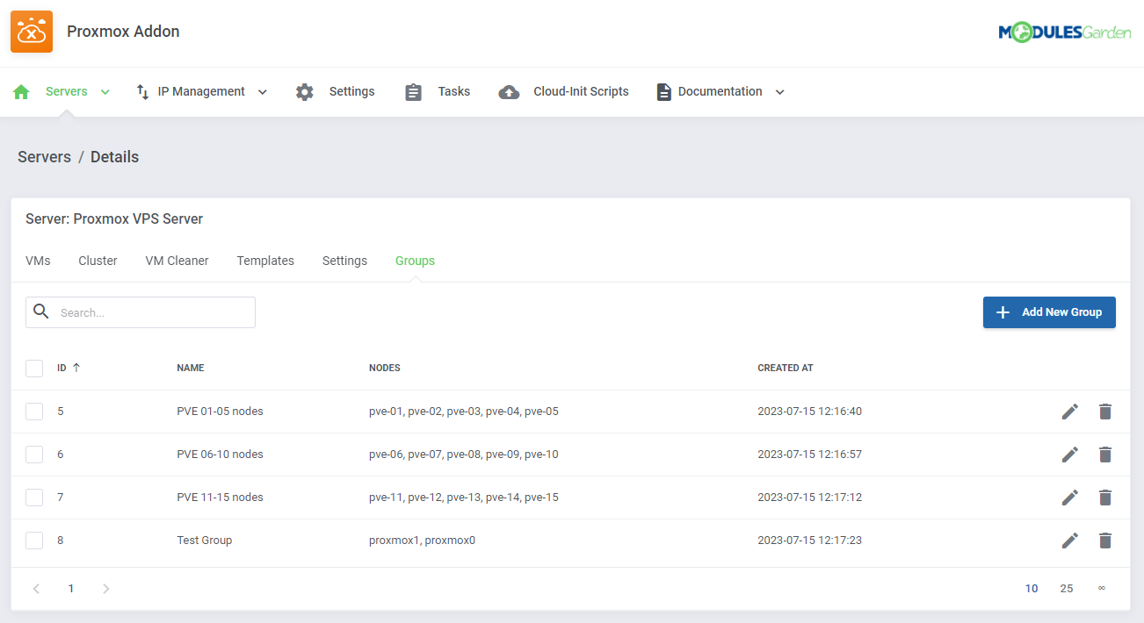The image size is (1144, 623).
Task: Edit the Test Group entry
Action: pos(1069,541)
